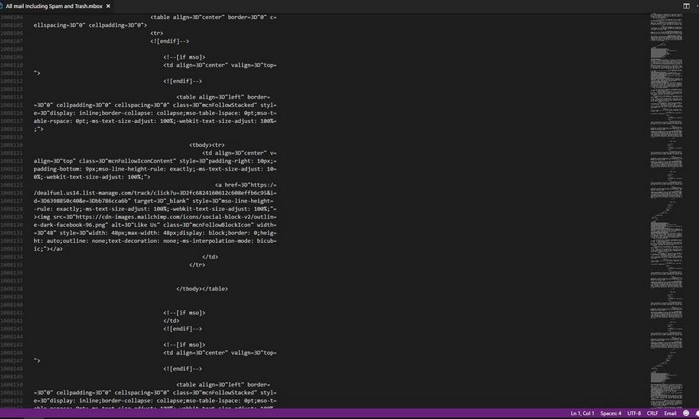The height and width of the screenshot is (419, 699).
Task: Click the Ln 1, Col 1 indicator
Action: click(x=584, y=413)
